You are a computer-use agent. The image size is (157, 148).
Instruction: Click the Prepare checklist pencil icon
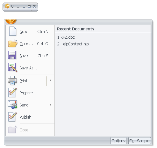[12, 93]
